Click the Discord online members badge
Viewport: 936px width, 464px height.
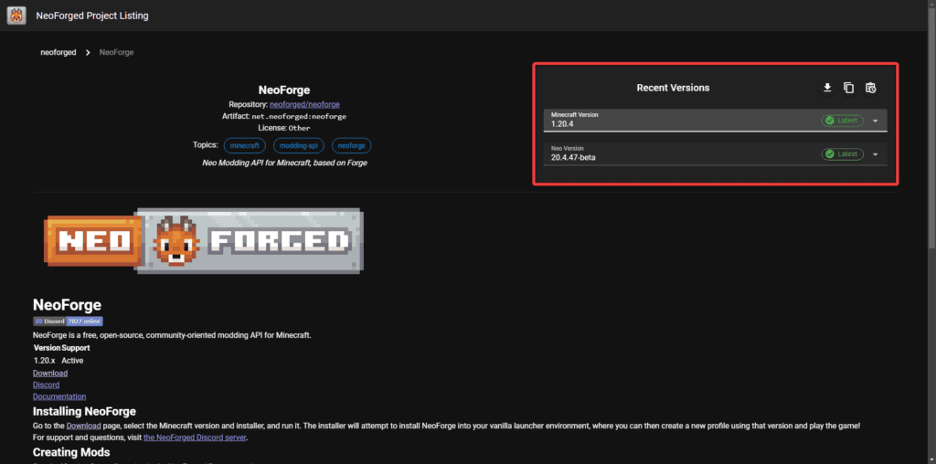(x=68, y=322)
